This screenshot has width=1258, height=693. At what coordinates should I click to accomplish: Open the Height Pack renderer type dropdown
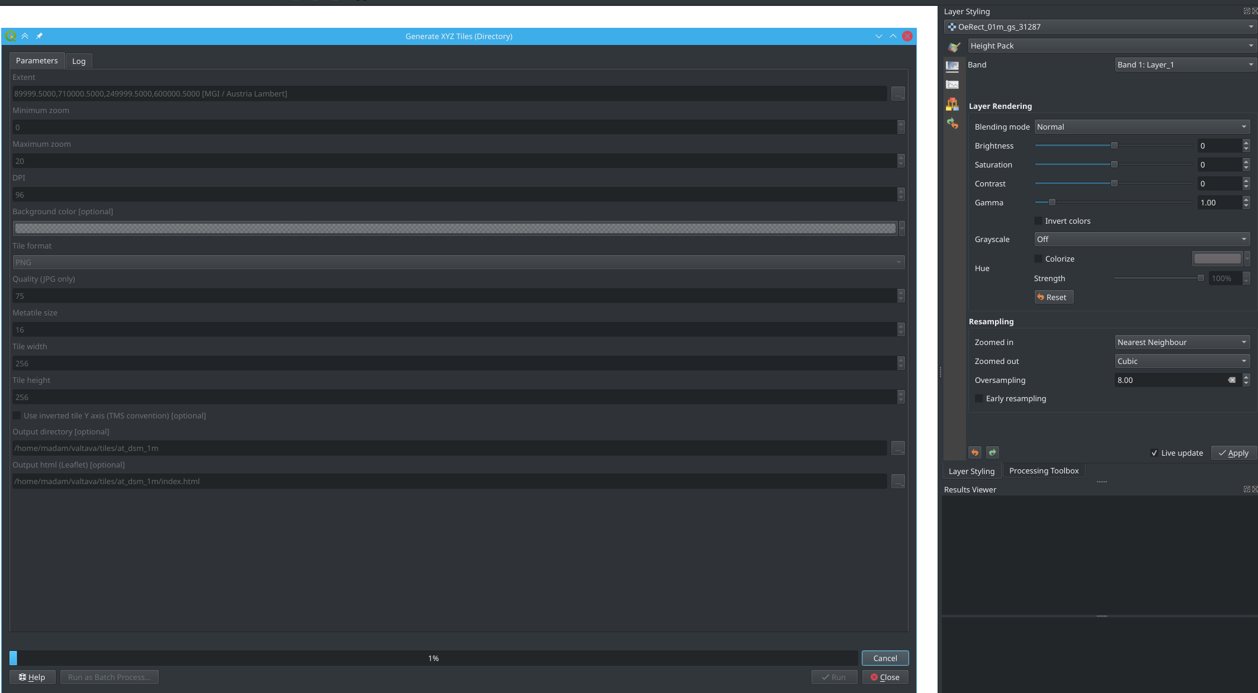[1112, 46]
